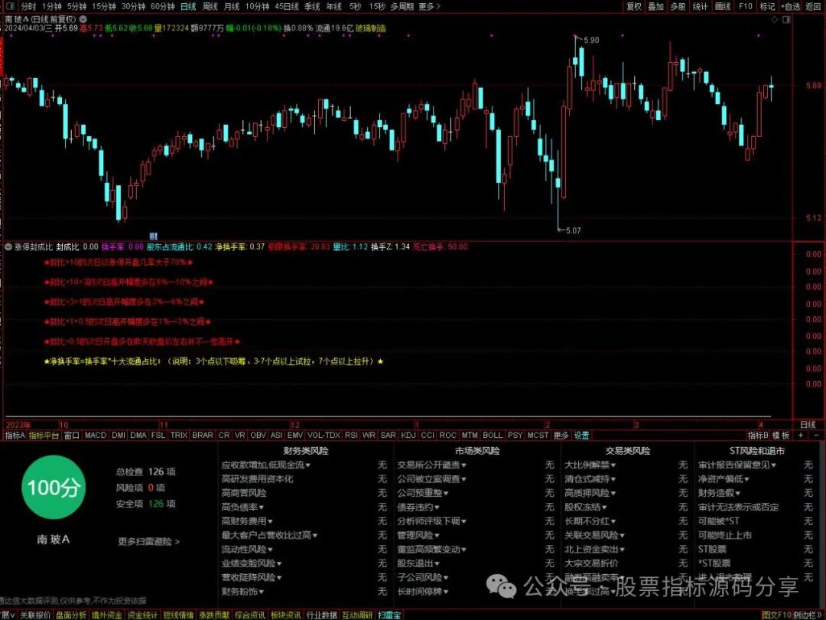This screenshot has height=620, width=826.
Task: Expand 大比例解禁 item
Action: [590, 465]
